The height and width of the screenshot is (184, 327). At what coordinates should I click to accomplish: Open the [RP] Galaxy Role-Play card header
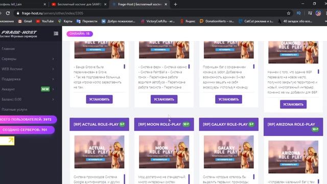[x=228, y=124]
